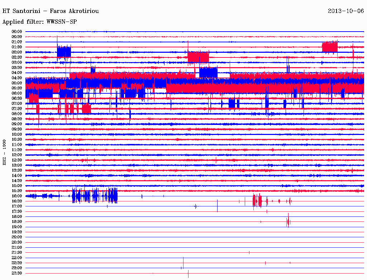Click the 23:00 time label
This screenshot has height=280, width=367.
[17, 268]
